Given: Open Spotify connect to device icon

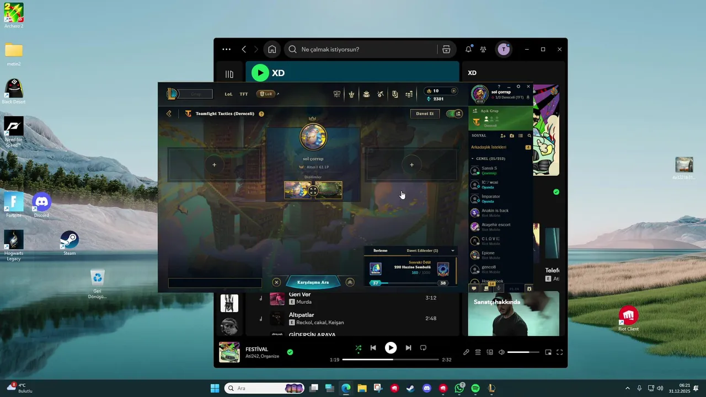Looking at the screenshot, I should (x=490, y=352).
